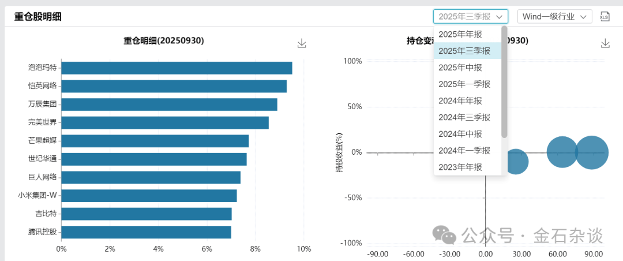Click the 腾讯控股 bar
The height and width of the screenshot is (261, 623).
(146, 232)
